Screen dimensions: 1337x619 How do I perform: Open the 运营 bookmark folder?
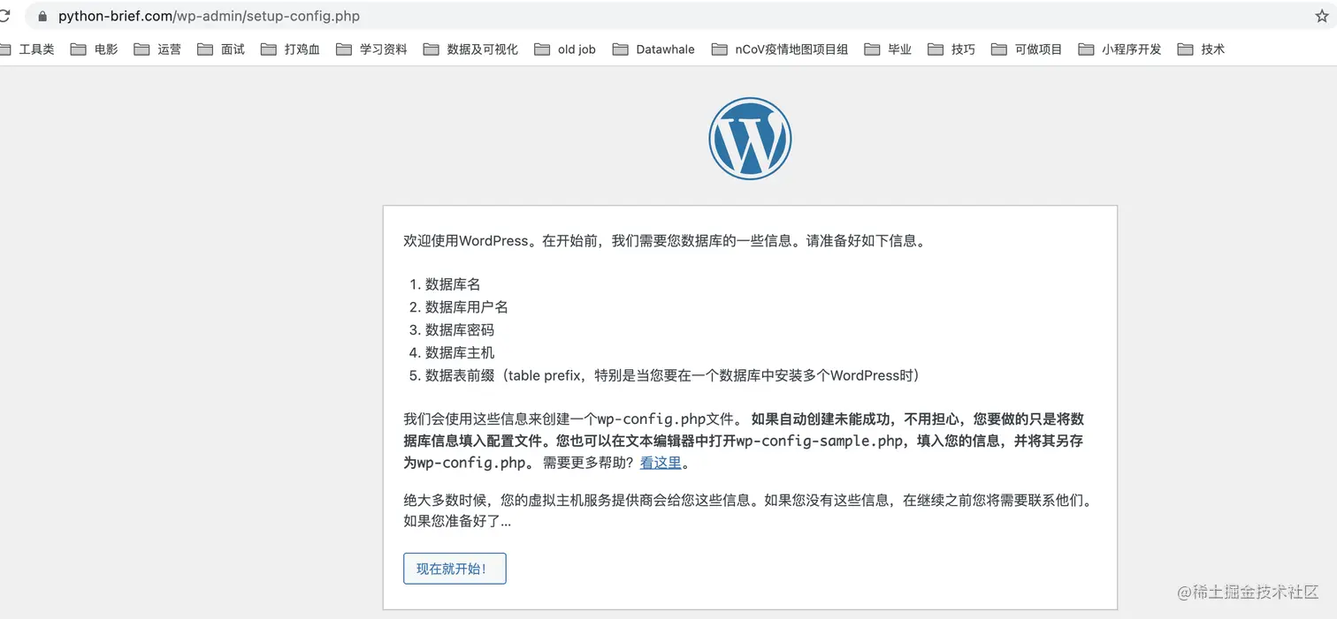(x=157, y=49)
